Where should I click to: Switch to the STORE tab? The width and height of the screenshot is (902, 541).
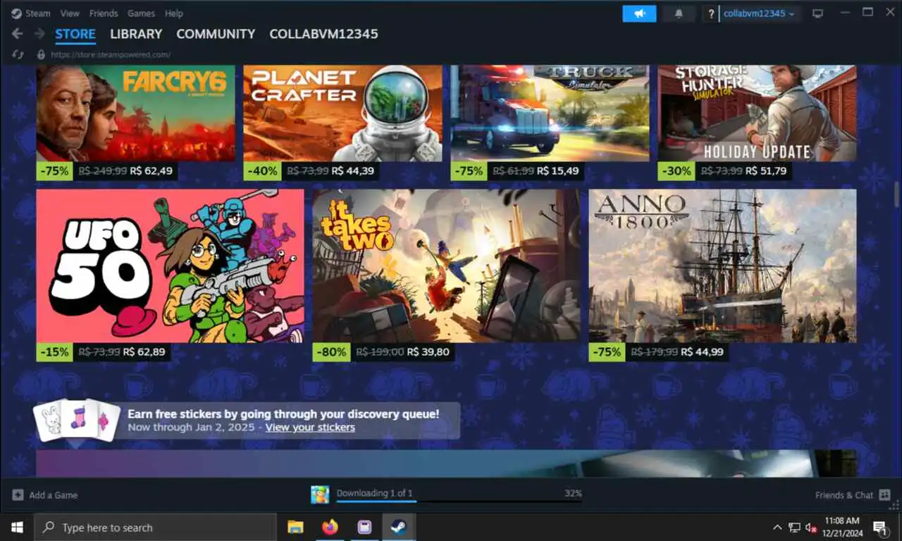pos(75,34)
